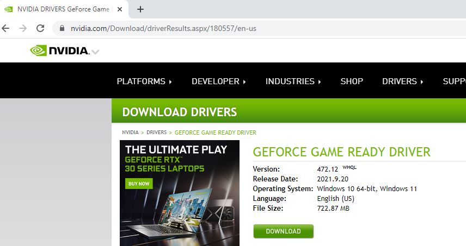The width and height of the screenshot is (466, 246).
Task: Click the browser back arrow
Action: point(5,28)
